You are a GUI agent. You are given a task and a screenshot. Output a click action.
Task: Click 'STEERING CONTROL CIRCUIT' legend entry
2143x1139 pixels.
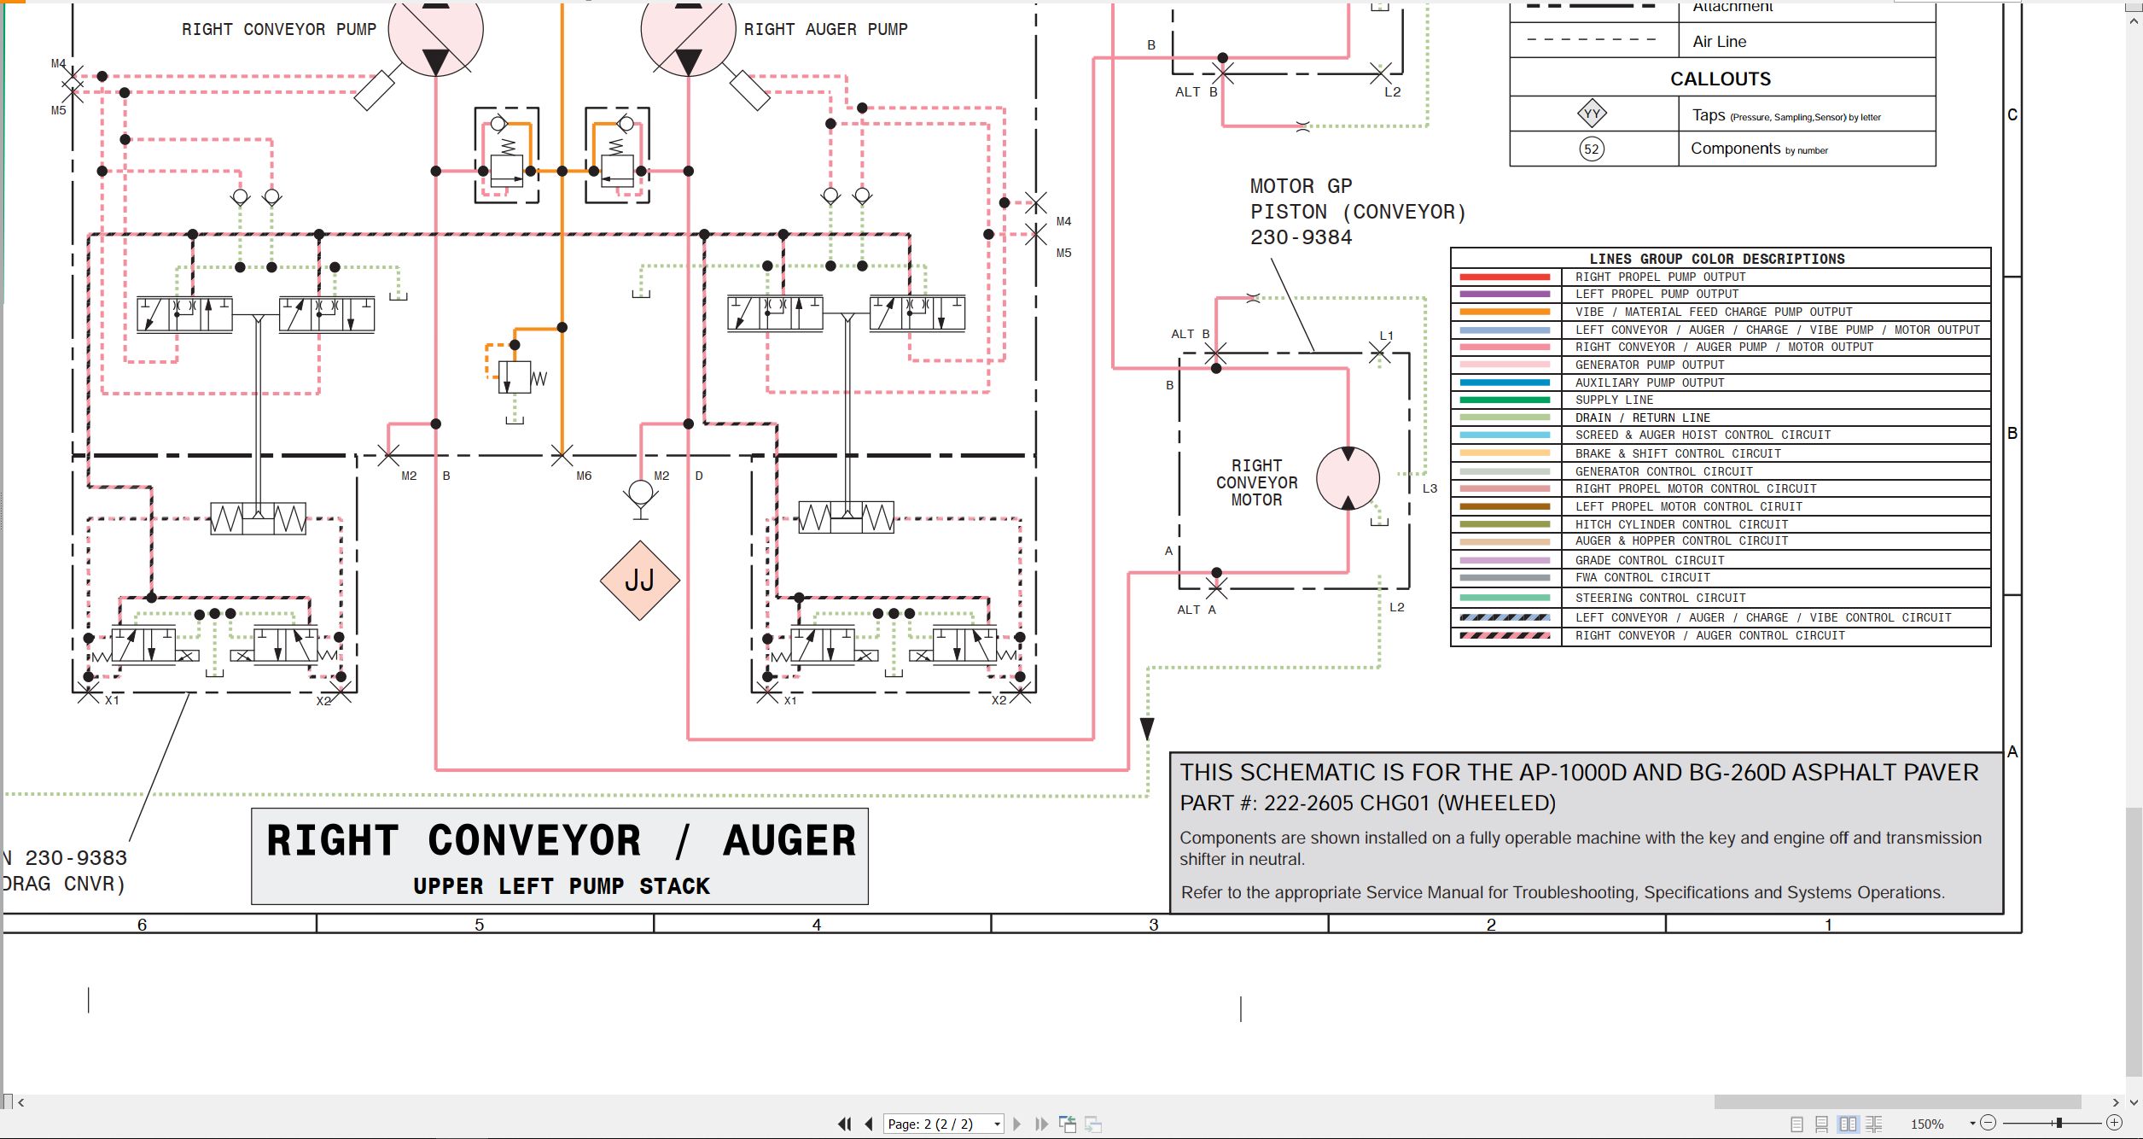click(1660, 599)
